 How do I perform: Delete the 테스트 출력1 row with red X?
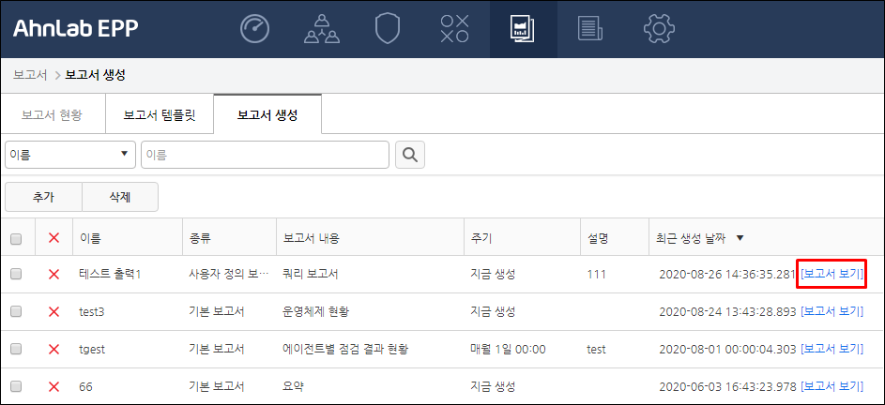point(54,274)
